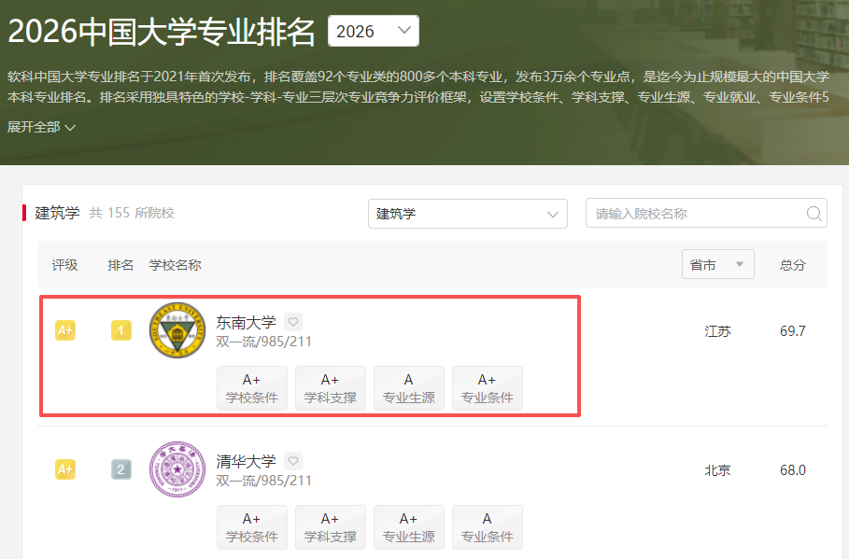Click 东南大学's A+ 学科支撑 tile
The height and width of the screenshot is (559, 849).
331,388
